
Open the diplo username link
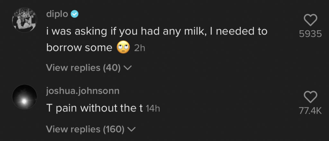pyautogui.click(x=57, y=14)
